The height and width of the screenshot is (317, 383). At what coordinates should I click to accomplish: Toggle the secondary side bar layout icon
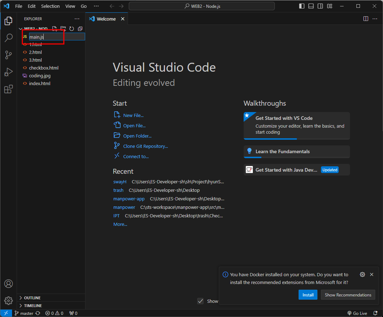[320, 6]
